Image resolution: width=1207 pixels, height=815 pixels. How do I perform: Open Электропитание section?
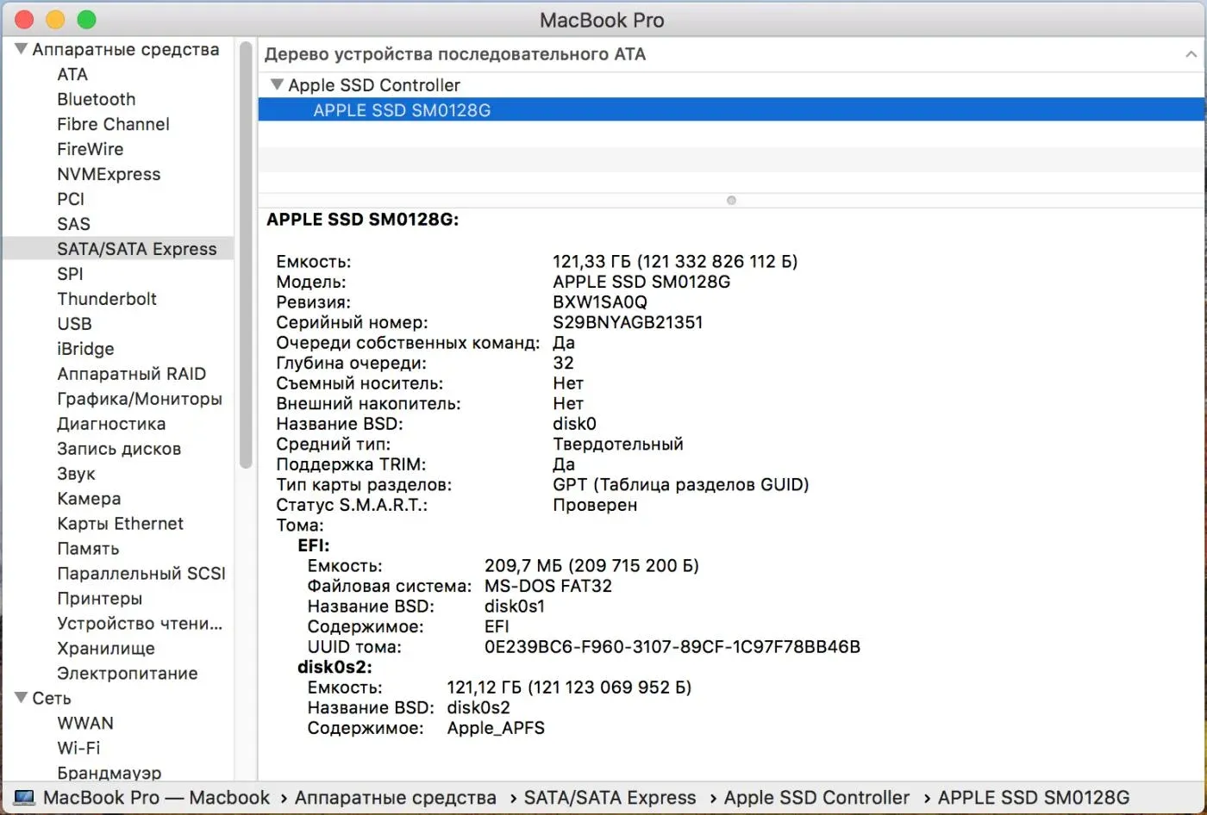click(127, 674)
